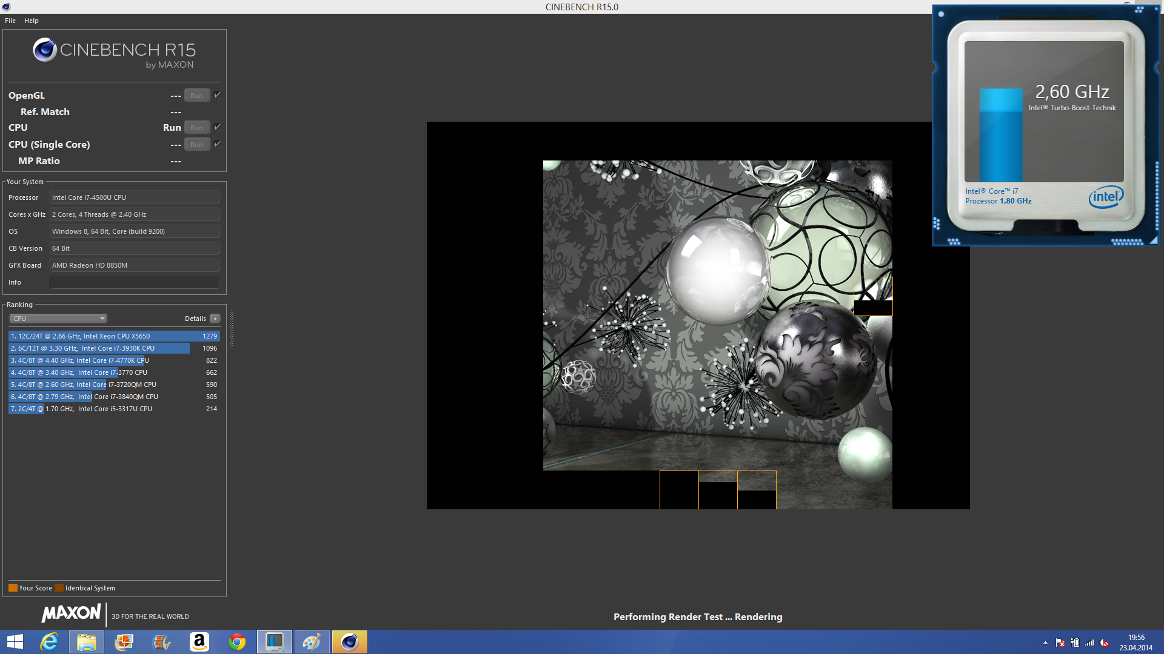Expand ranking Details with arrow button
The image size is (1164, 654).
pyautogui.click(x=215, y=319)
